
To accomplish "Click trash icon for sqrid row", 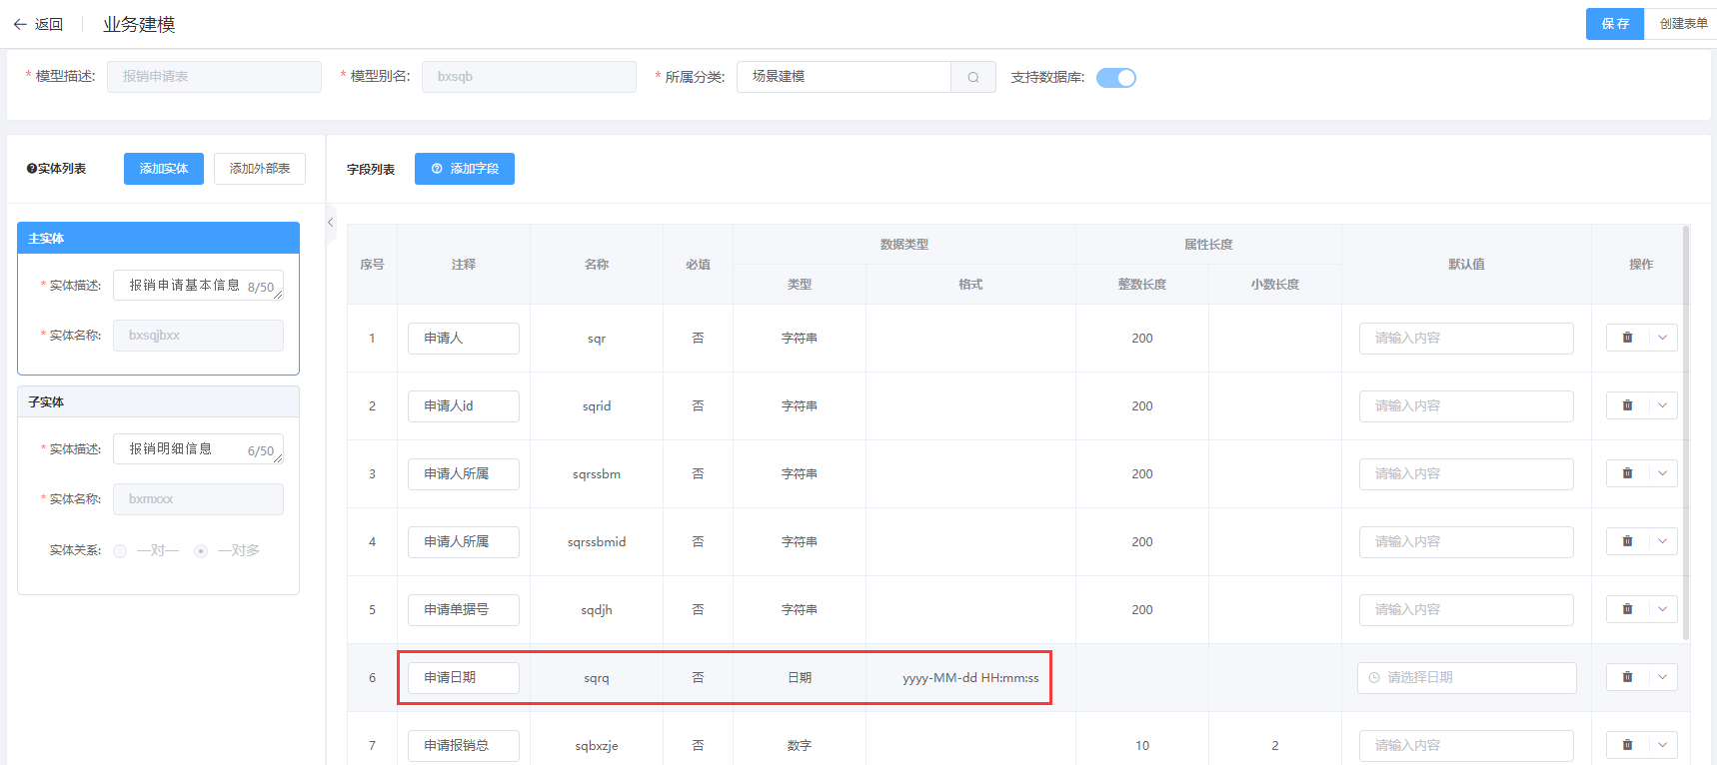I will pyautogui.click(x=1627, y=405).
